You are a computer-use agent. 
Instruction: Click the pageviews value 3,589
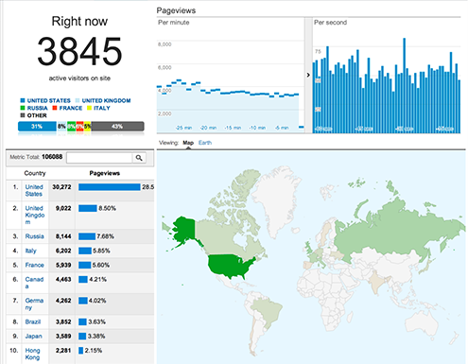click(63, 337)
